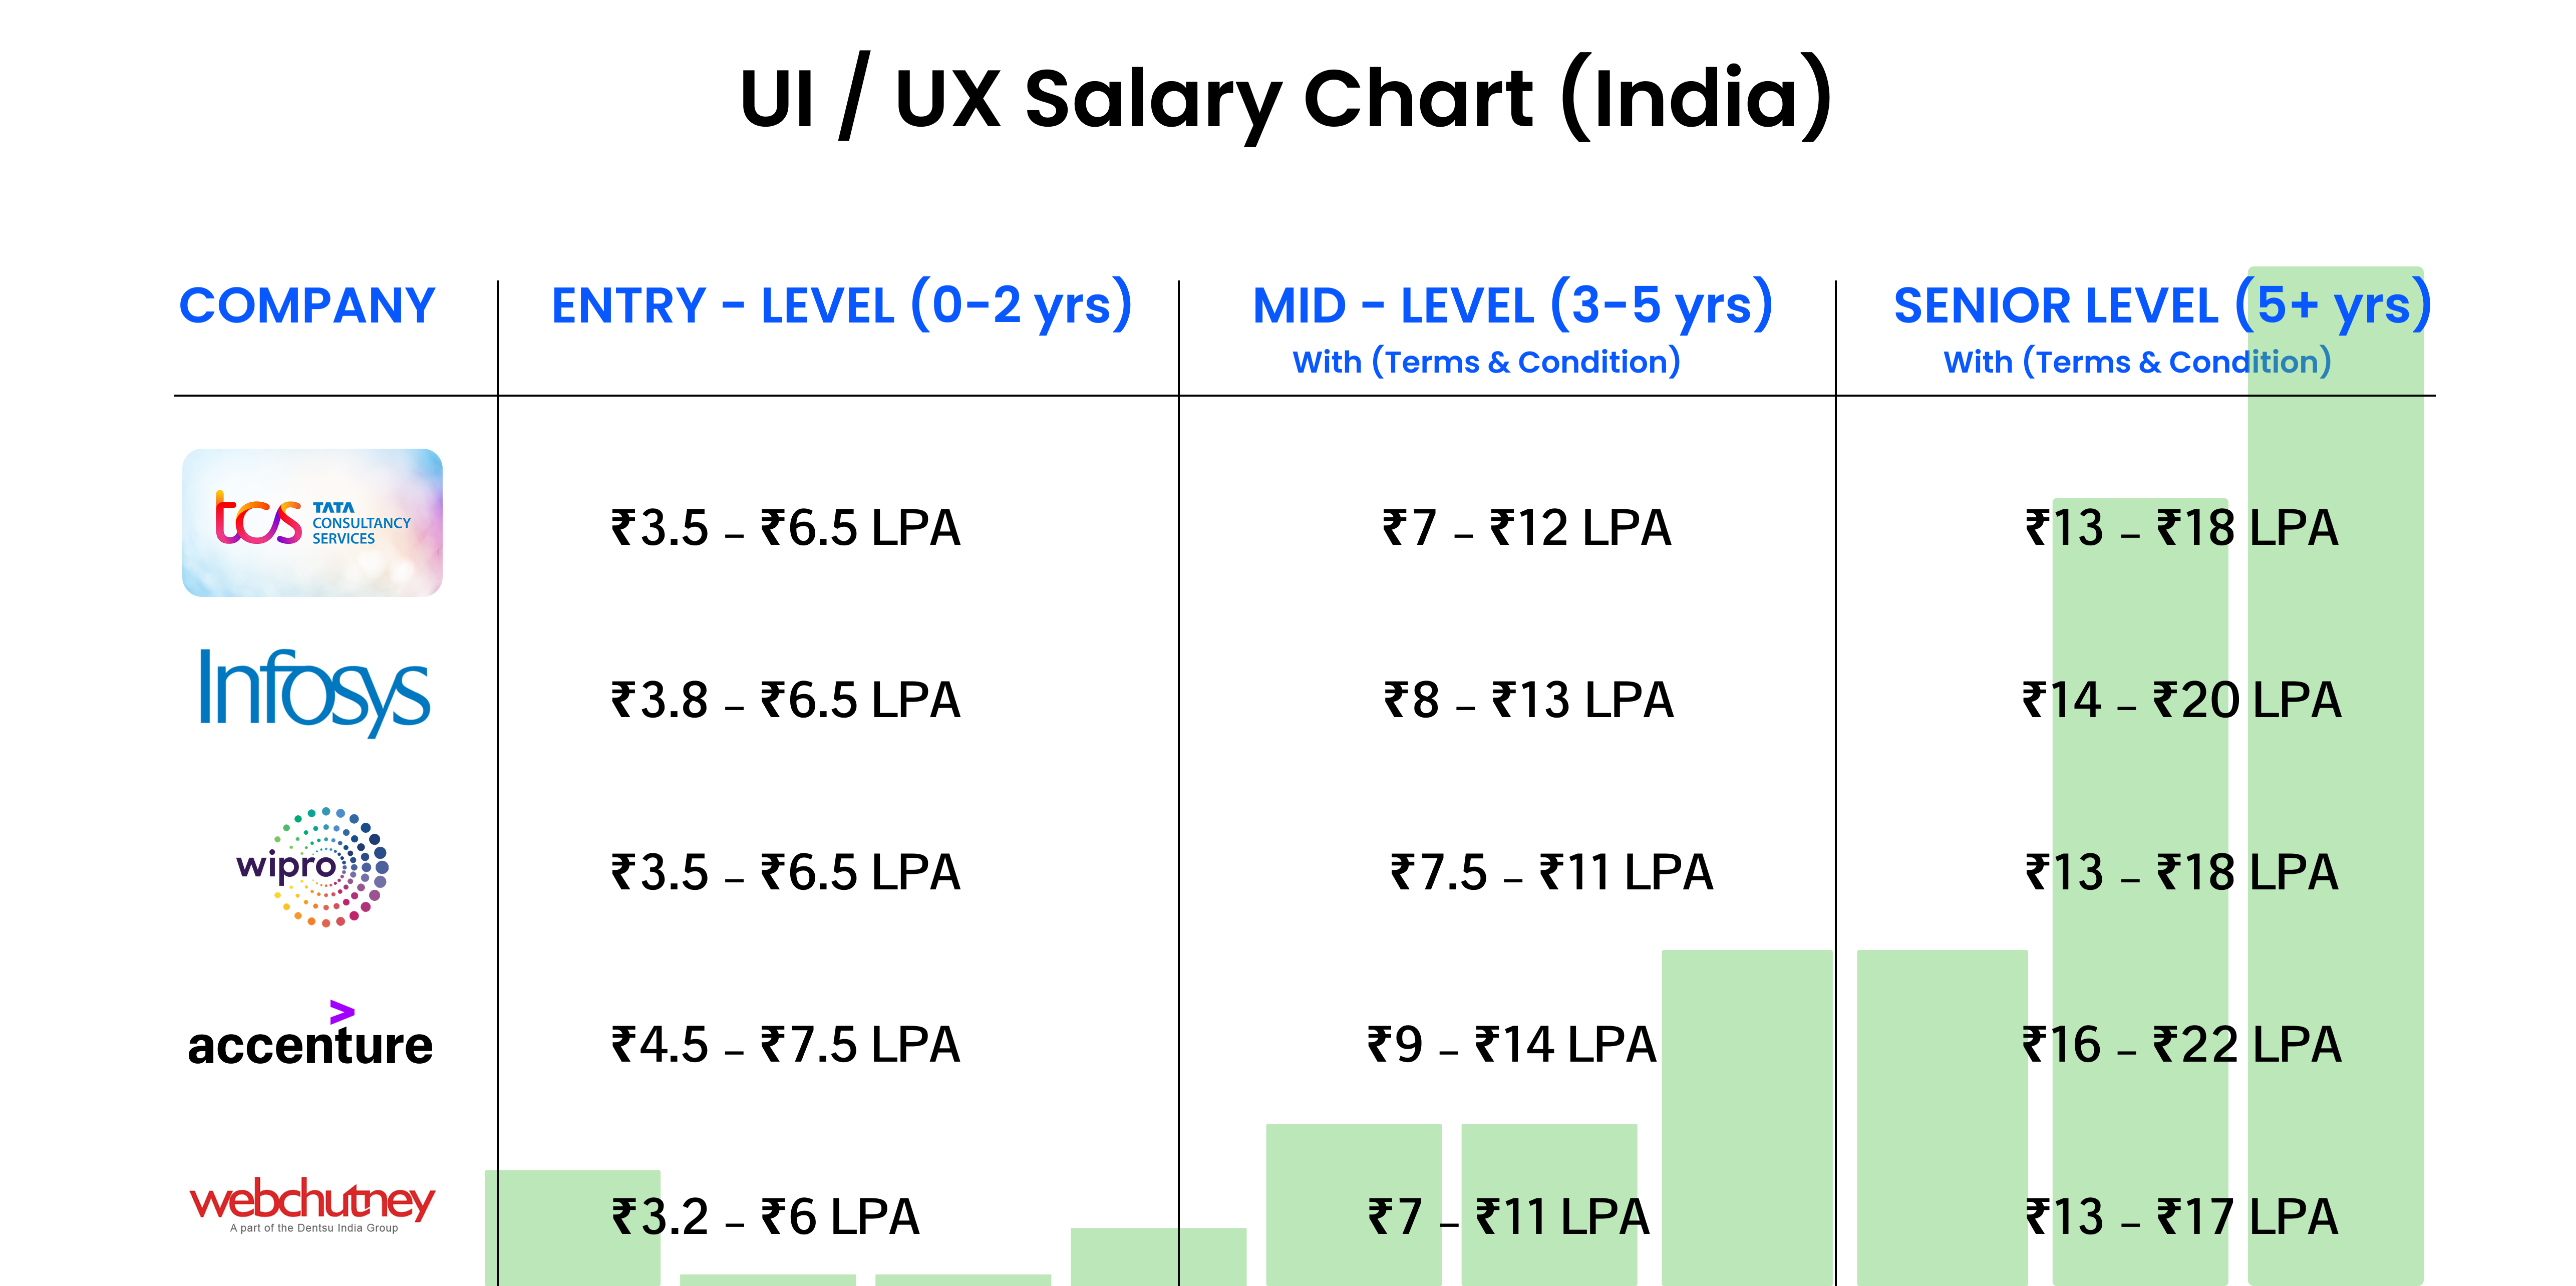Click TCS mid-level salary ₹7 – ₹12 LPA
Viewport: 2576px width, 1286px height.
[1526, 528]
